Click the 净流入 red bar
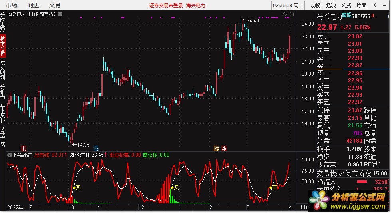This screenshot has height=213, width=392. point(362,182)
